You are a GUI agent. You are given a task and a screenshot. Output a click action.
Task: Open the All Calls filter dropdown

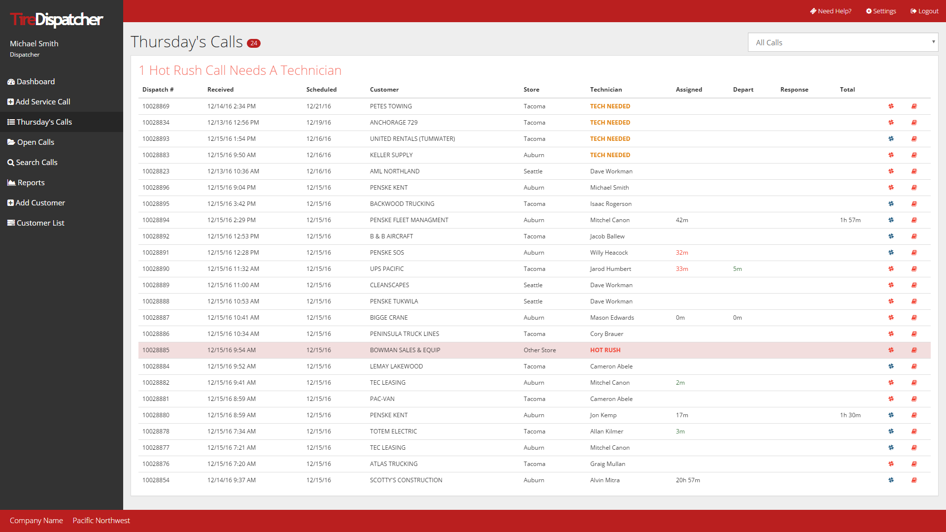[x=843, y=42]
